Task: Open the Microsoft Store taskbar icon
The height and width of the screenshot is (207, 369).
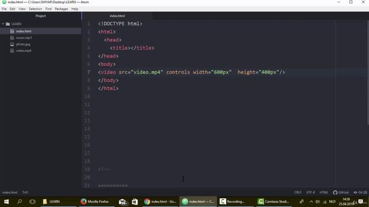Action: (135, 202)
